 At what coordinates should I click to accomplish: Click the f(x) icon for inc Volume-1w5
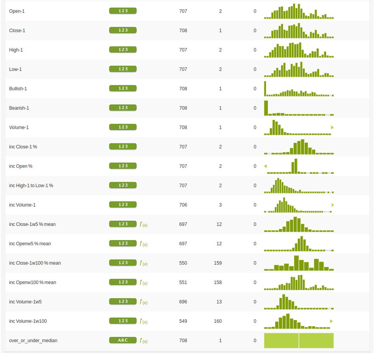[143, 302]
